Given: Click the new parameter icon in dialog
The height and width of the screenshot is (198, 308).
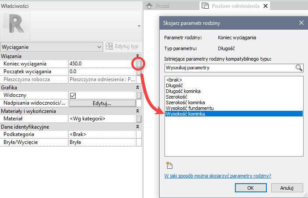Looking at the screenshot, I should pyautogui.click(x=170, y=165).
